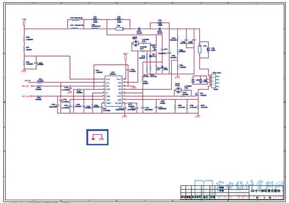Click the book logo in the watermark
This screenshot has width=289, height=203.
(204, 188)
